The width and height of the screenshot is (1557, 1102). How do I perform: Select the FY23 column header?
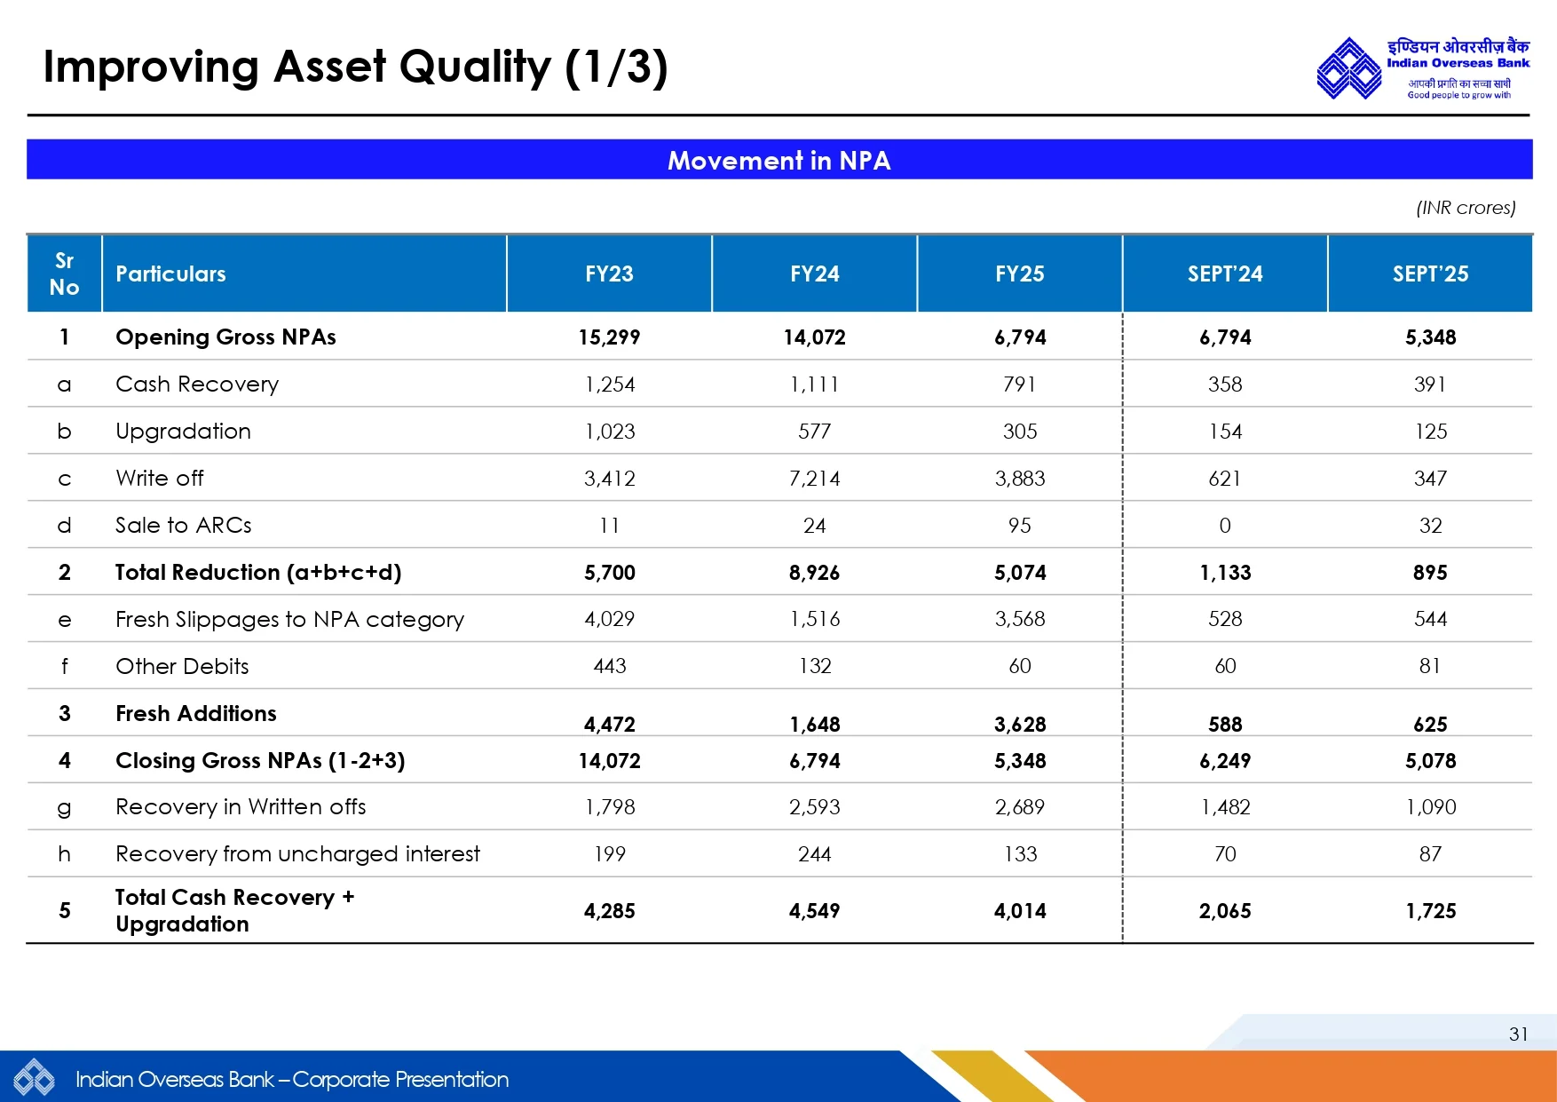(x=609, y=274)
